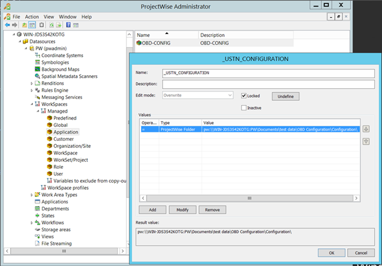The image size is (382, 266).
Task: Click the tree pane horizontal scrollbar thumb
Action: [x=64, y=251]
